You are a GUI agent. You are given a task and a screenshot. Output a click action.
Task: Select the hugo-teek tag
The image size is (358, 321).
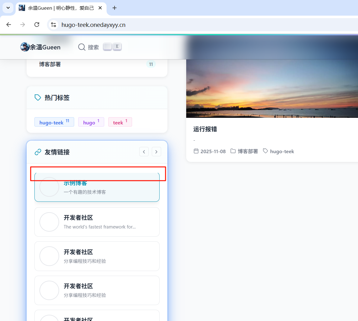point(54,122)
